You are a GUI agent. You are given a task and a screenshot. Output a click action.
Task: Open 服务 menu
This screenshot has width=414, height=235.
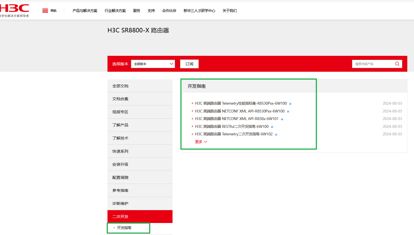[x=137, y=11]
